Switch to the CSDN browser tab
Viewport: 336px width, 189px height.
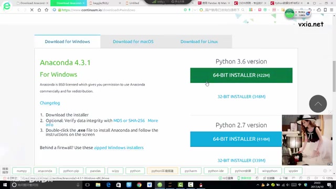(x=250, y=3)
